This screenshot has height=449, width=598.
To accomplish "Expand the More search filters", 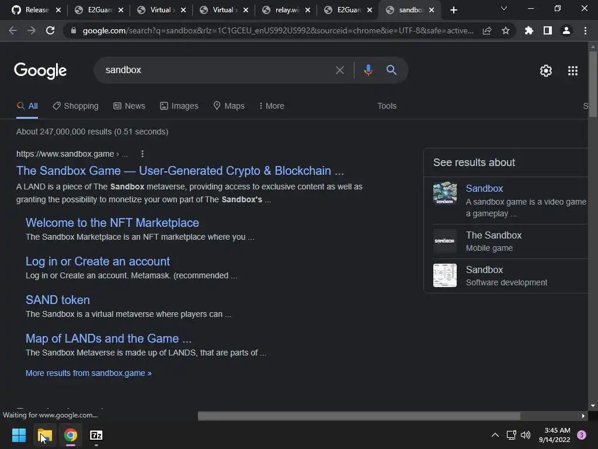I will pyautogui.click(x=272, y=106).
